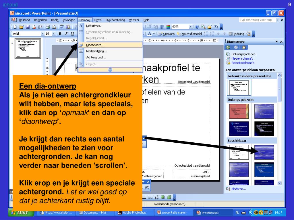Open the 63% zoom dropdown

click(x=191, y=27)
